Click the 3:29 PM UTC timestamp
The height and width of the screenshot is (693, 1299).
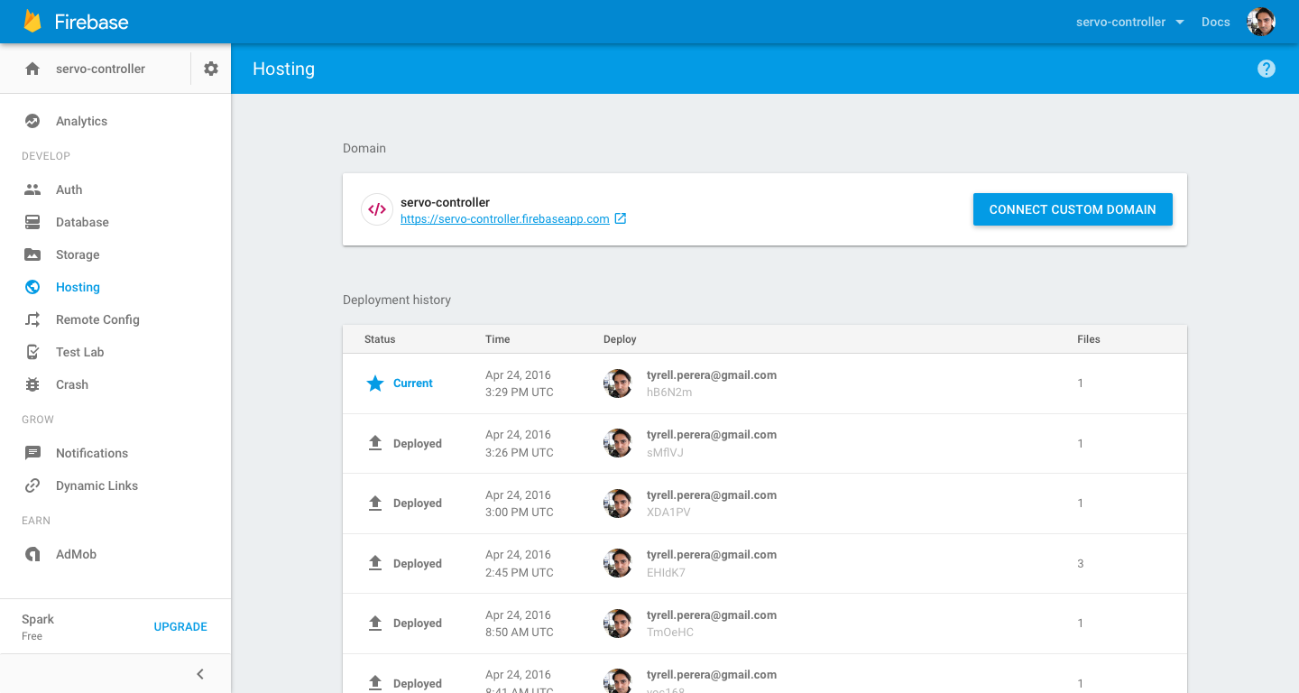coord(520,393)
